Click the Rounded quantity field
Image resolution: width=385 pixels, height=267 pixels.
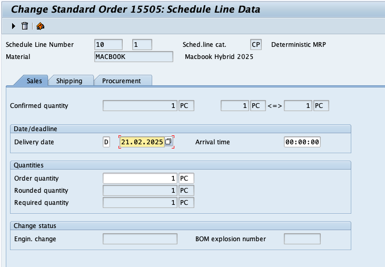click(x=140, y=191)
